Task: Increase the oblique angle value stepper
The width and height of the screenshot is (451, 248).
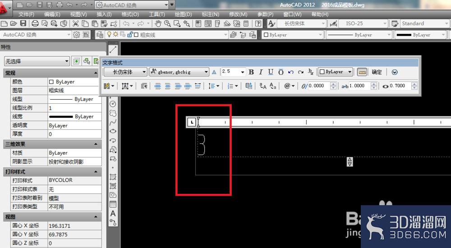Action: tap(333, 84)
